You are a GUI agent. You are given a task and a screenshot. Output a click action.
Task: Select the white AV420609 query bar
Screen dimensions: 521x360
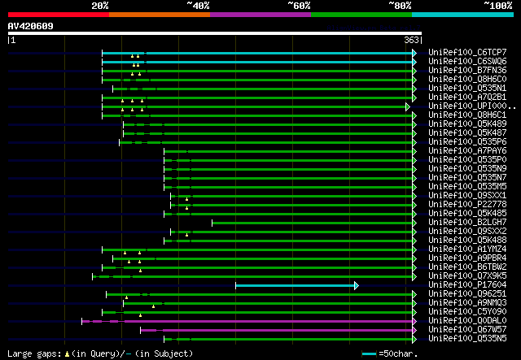coord(215,33)
